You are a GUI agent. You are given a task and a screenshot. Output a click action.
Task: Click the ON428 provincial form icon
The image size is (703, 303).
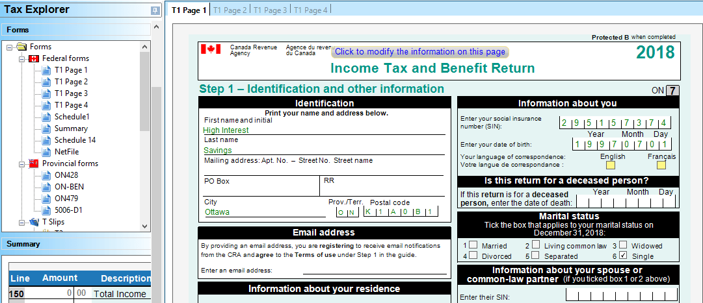click(46, 175)
